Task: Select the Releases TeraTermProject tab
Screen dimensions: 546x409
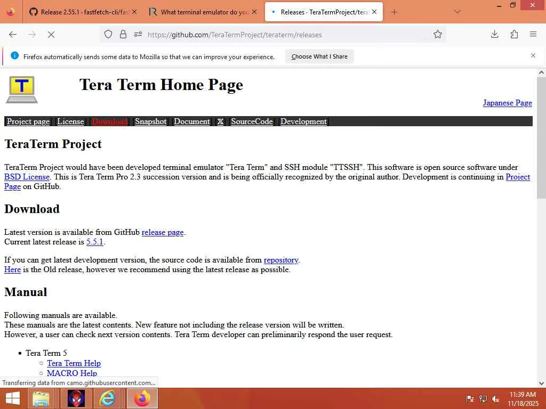Action: pos(324,12)
